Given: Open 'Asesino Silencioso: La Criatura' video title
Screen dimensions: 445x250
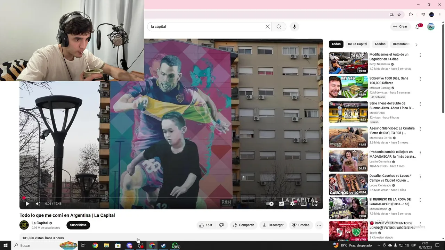Looking at the screenshot, I should pyautogui.click(x=392, y=131).
